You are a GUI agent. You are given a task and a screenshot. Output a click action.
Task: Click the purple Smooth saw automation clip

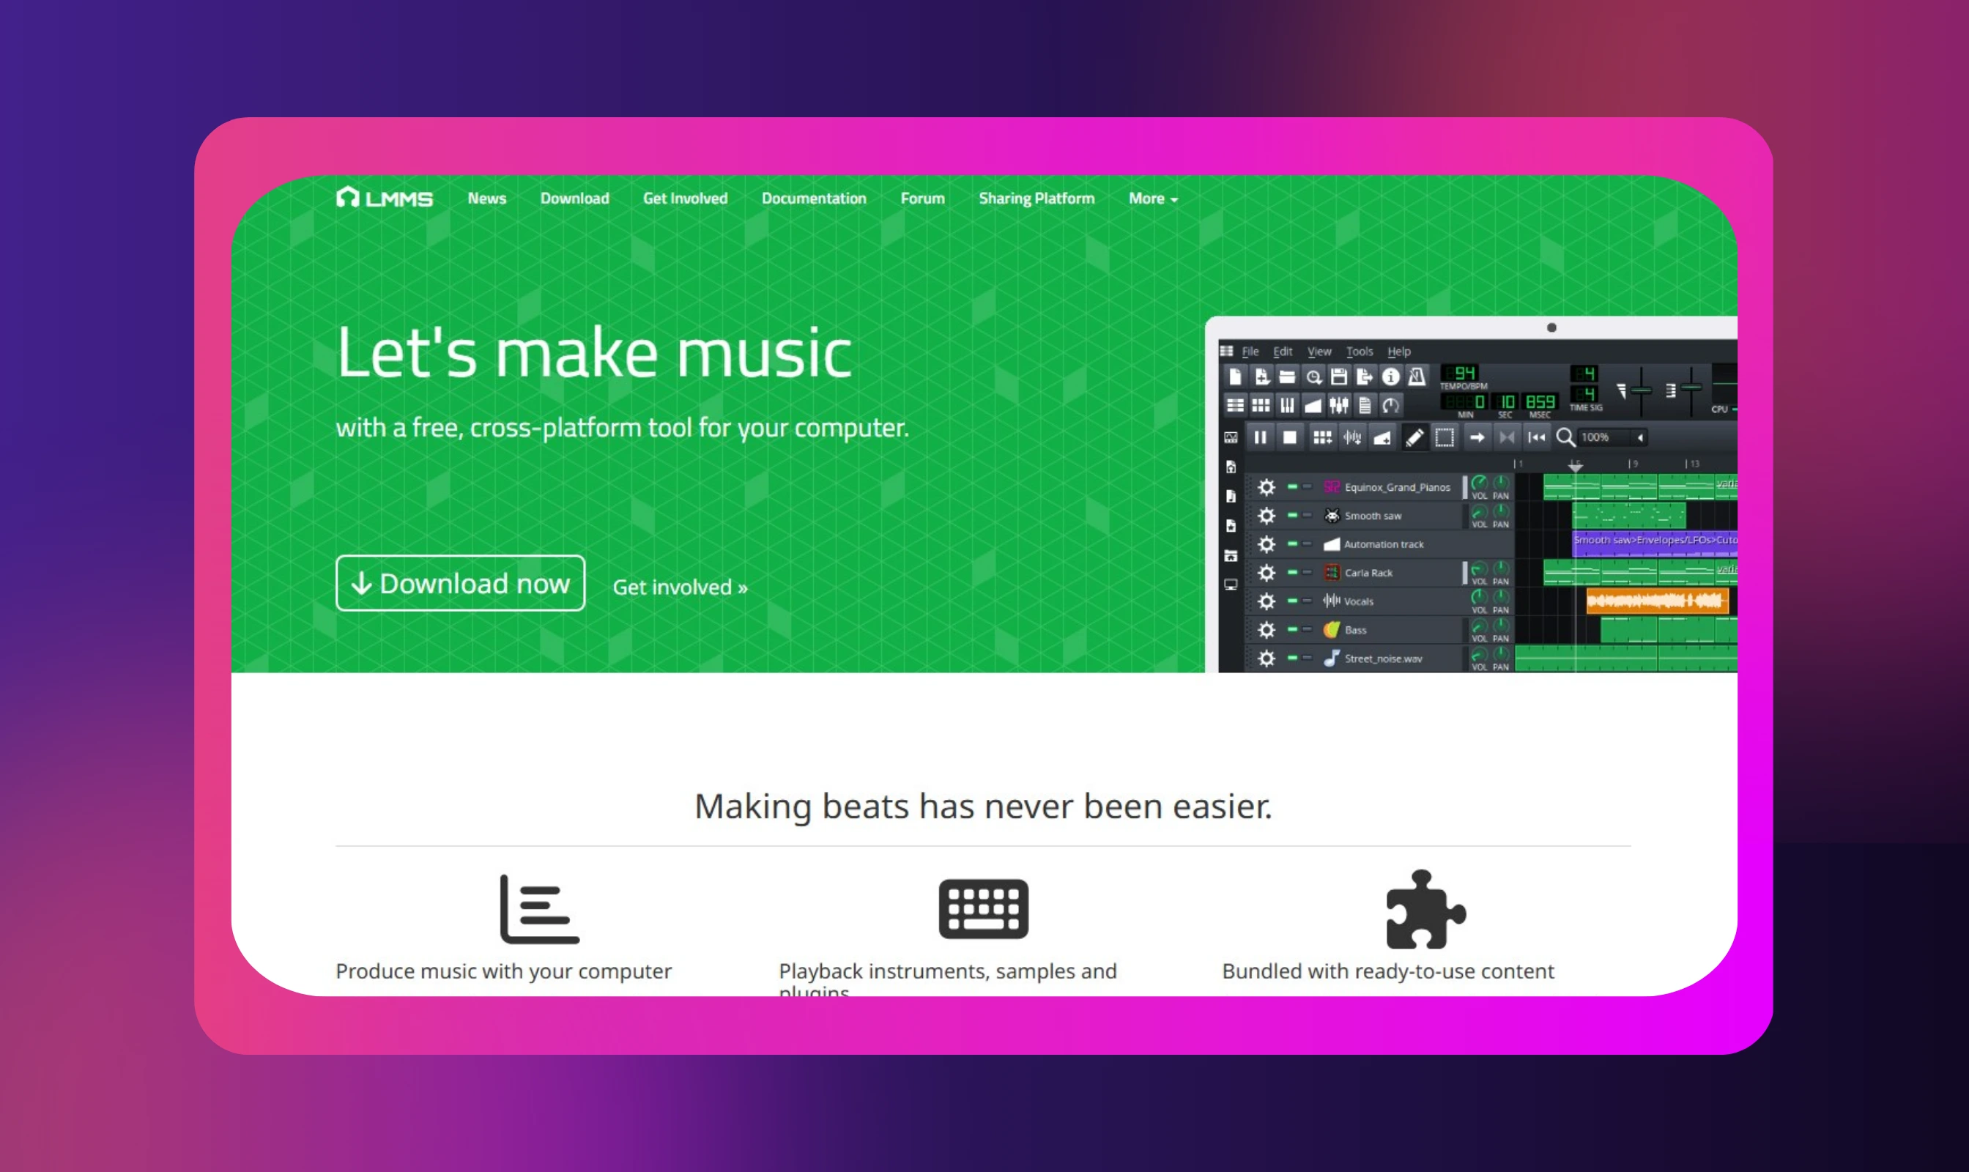pyautogui.click(x=1655, y=544)
